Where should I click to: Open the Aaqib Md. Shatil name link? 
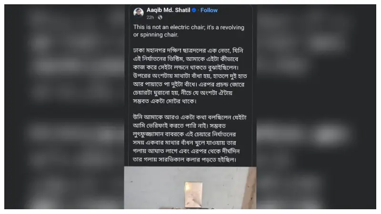(168, 10)
